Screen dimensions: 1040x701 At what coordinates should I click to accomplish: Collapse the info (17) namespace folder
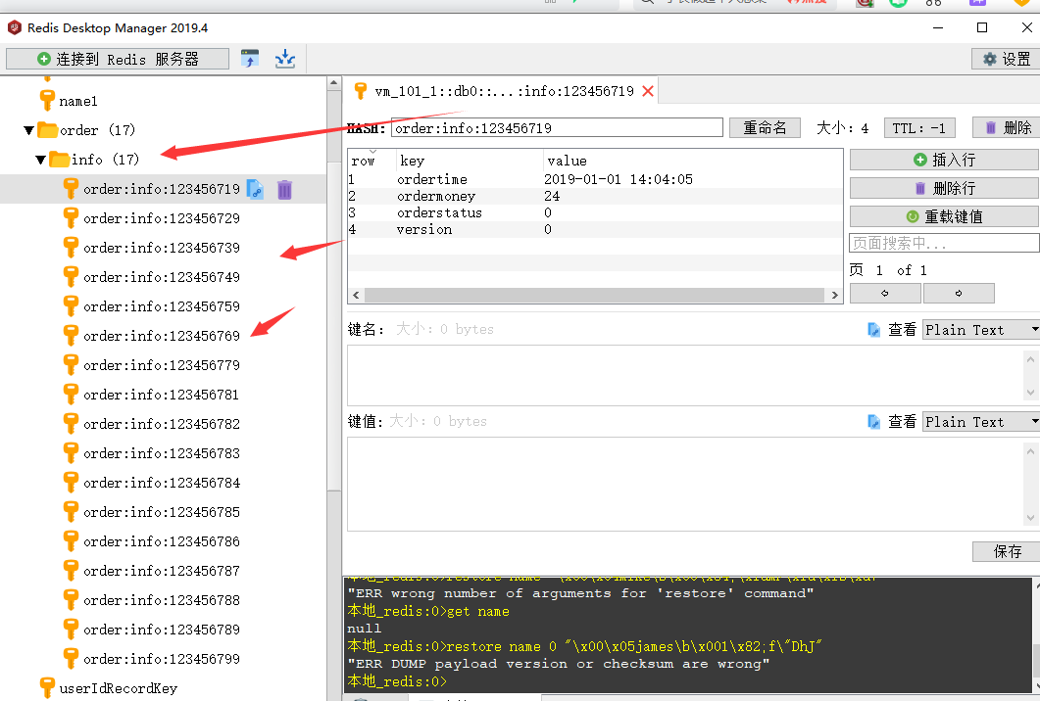point(40,160)
